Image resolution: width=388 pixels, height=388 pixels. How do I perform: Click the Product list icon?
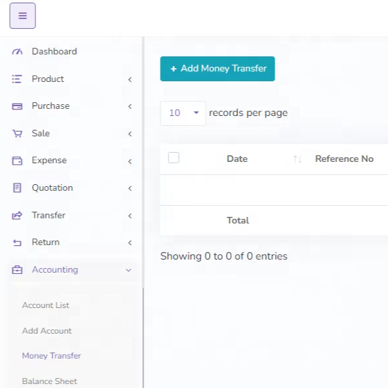point(17,79)
